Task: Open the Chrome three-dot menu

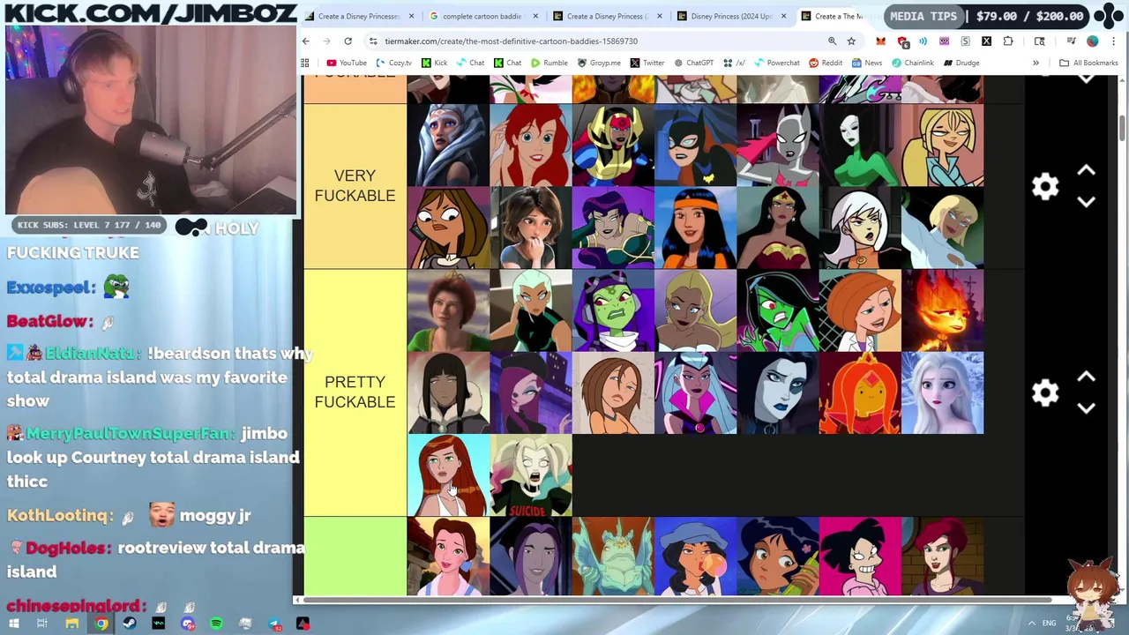Action: pos(1114,41)
